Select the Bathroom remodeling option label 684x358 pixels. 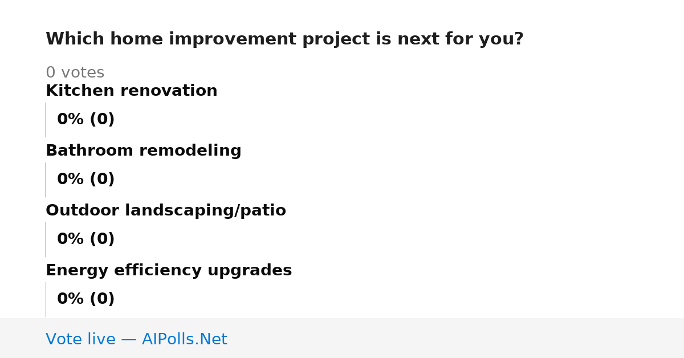(x=144, y=150)
